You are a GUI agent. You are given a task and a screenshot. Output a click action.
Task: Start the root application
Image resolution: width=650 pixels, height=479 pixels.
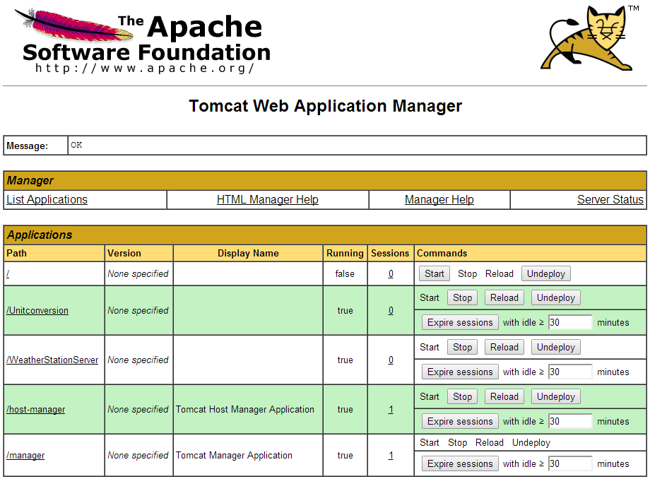[434, 273]
